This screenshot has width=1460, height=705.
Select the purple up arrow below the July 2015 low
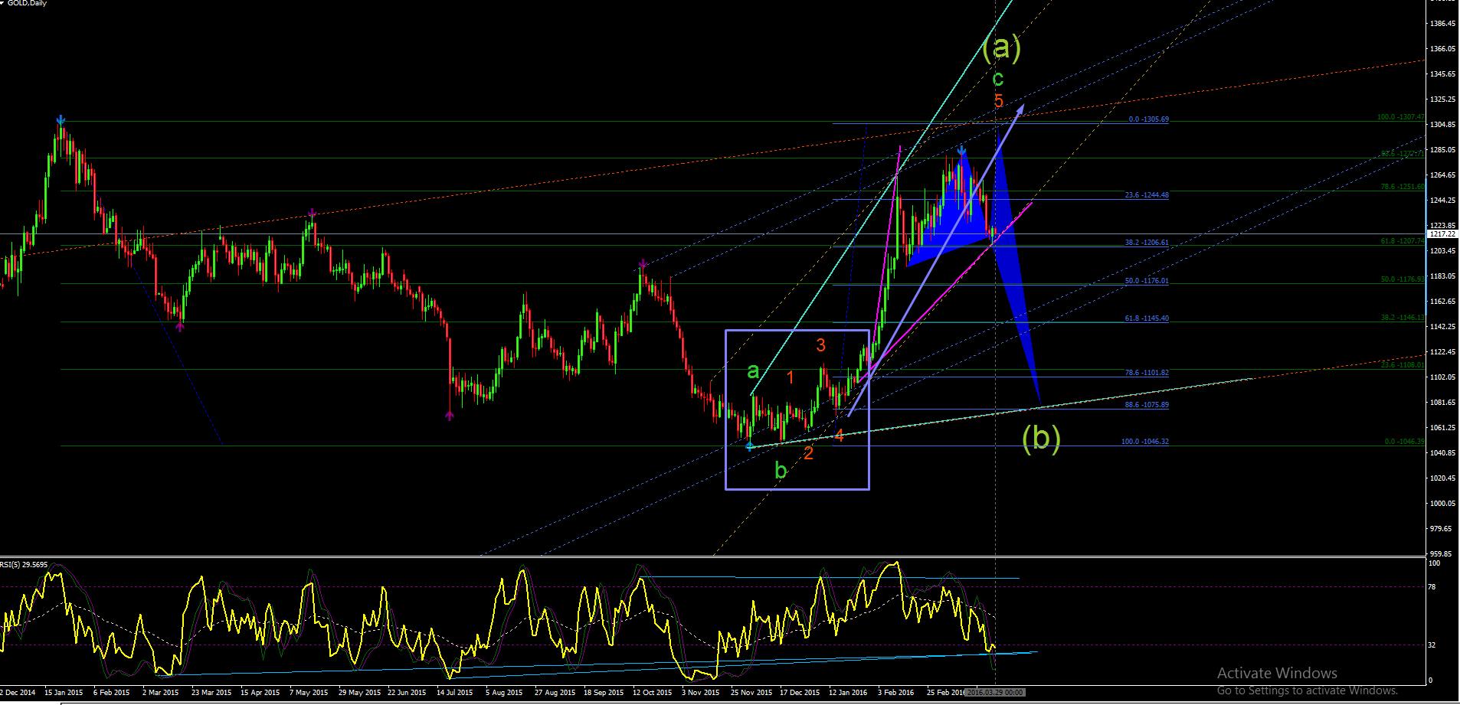click(450, 415)
